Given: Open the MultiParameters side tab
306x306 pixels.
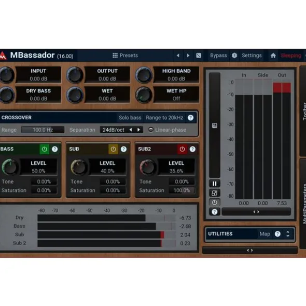Looking at the screenshot, I should pos(303,203).
